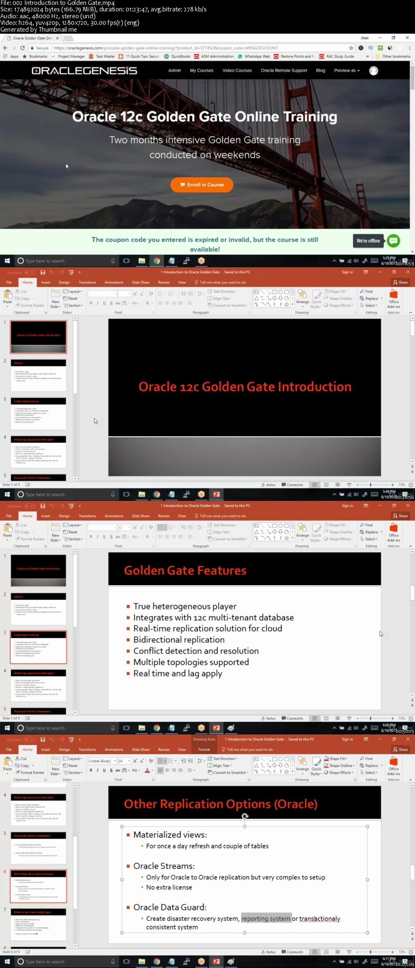This screenshot has width=415, height=968.
Task: Open the Start menu below the browser window
Action: 7,261
